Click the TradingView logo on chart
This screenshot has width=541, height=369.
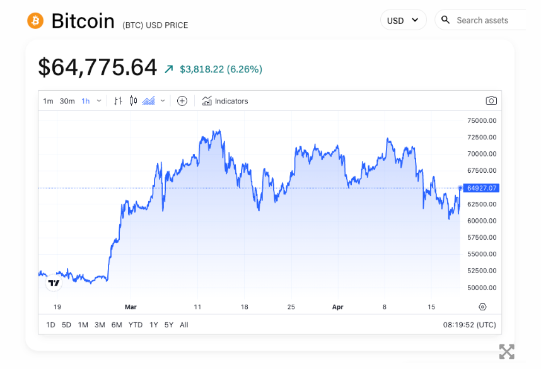tap(54, 283)
